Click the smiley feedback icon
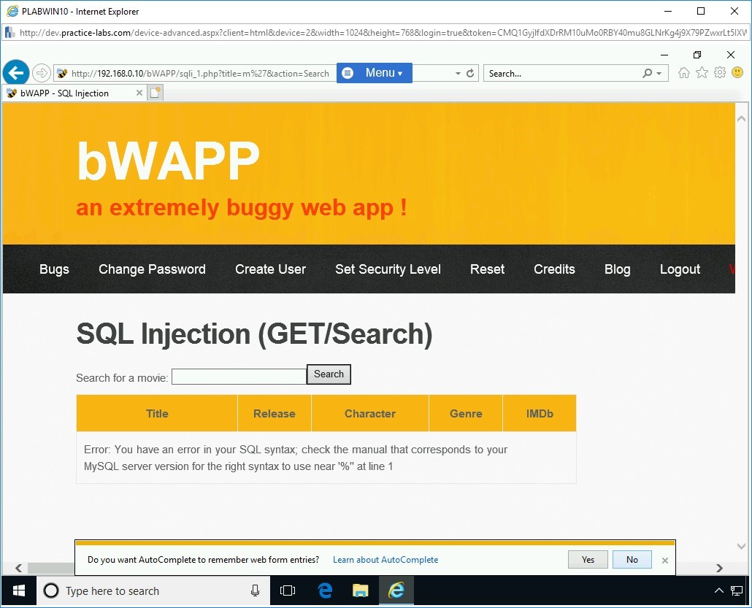This screenshot has height=608, width=752. pyautogui.click(x=737, y=73)
